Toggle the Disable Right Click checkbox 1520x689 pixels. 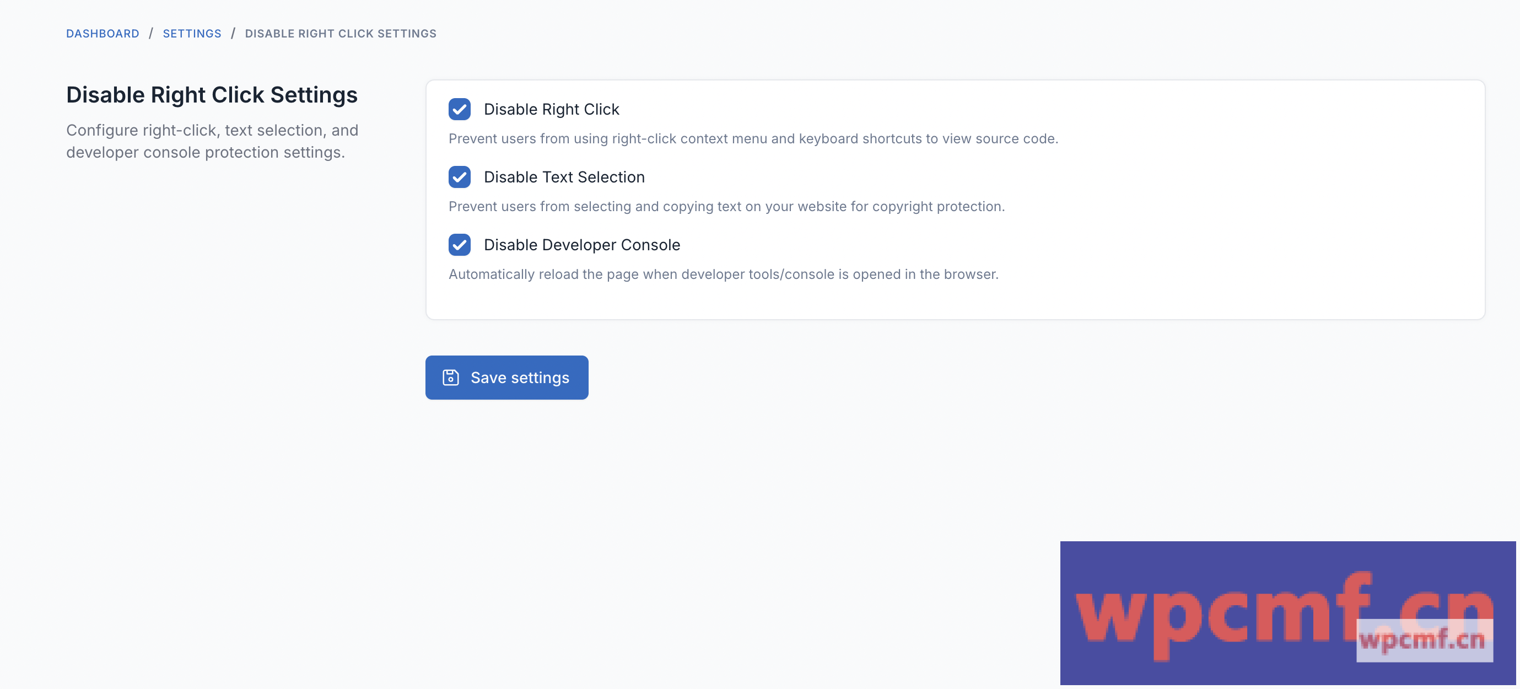[459, 109]
